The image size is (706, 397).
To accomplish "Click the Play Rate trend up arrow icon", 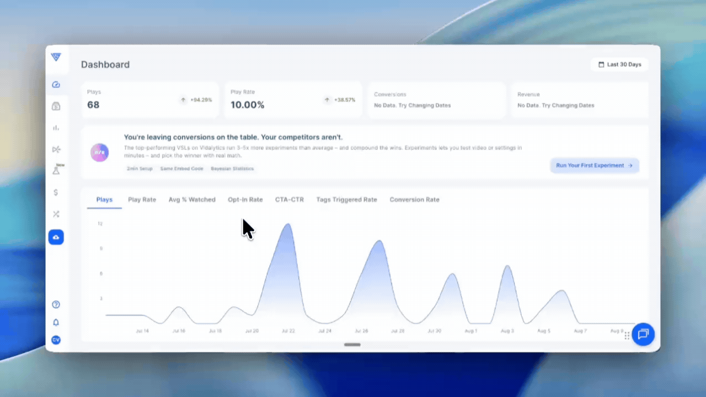I will [327, 100].
